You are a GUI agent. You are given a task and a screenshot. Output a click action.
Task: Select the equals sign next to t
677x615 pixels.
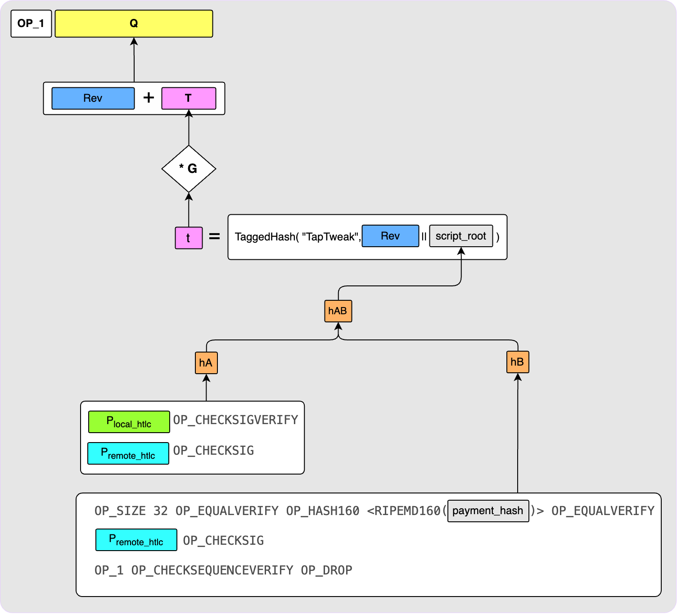[214, 236]
